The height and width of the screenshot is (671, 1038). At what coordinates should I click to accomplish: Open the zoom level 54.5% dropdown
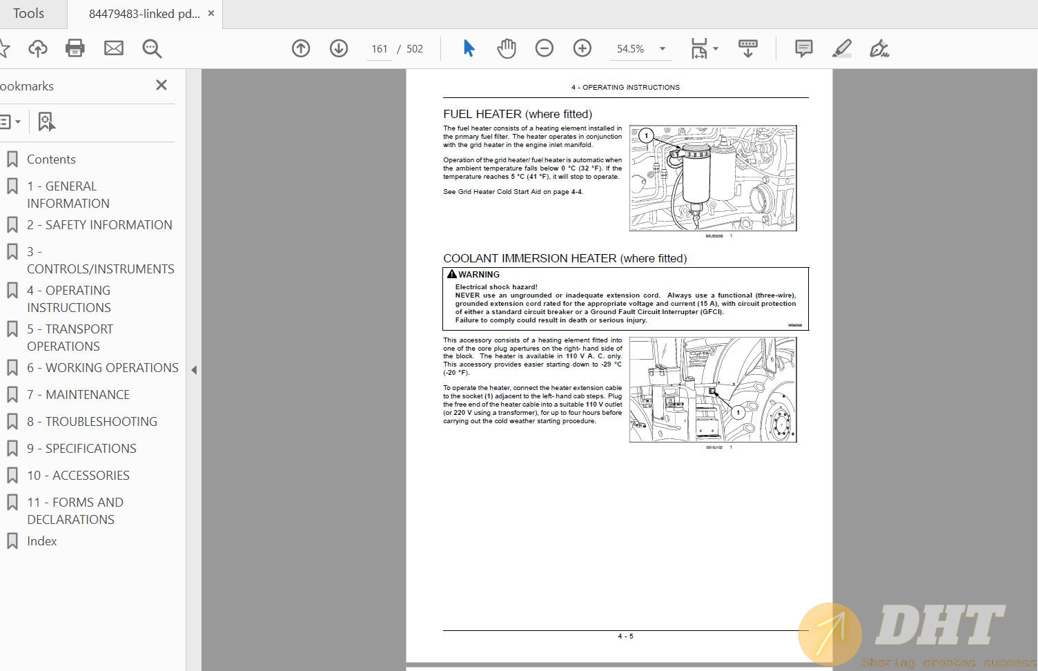(x=662, y=49)
